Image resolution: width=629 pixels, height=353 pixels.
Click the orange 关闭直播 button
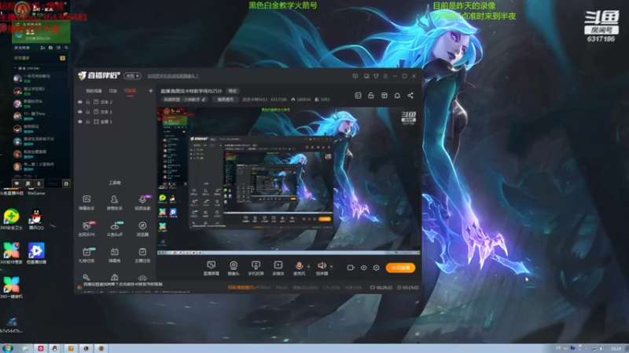[400, 267]
